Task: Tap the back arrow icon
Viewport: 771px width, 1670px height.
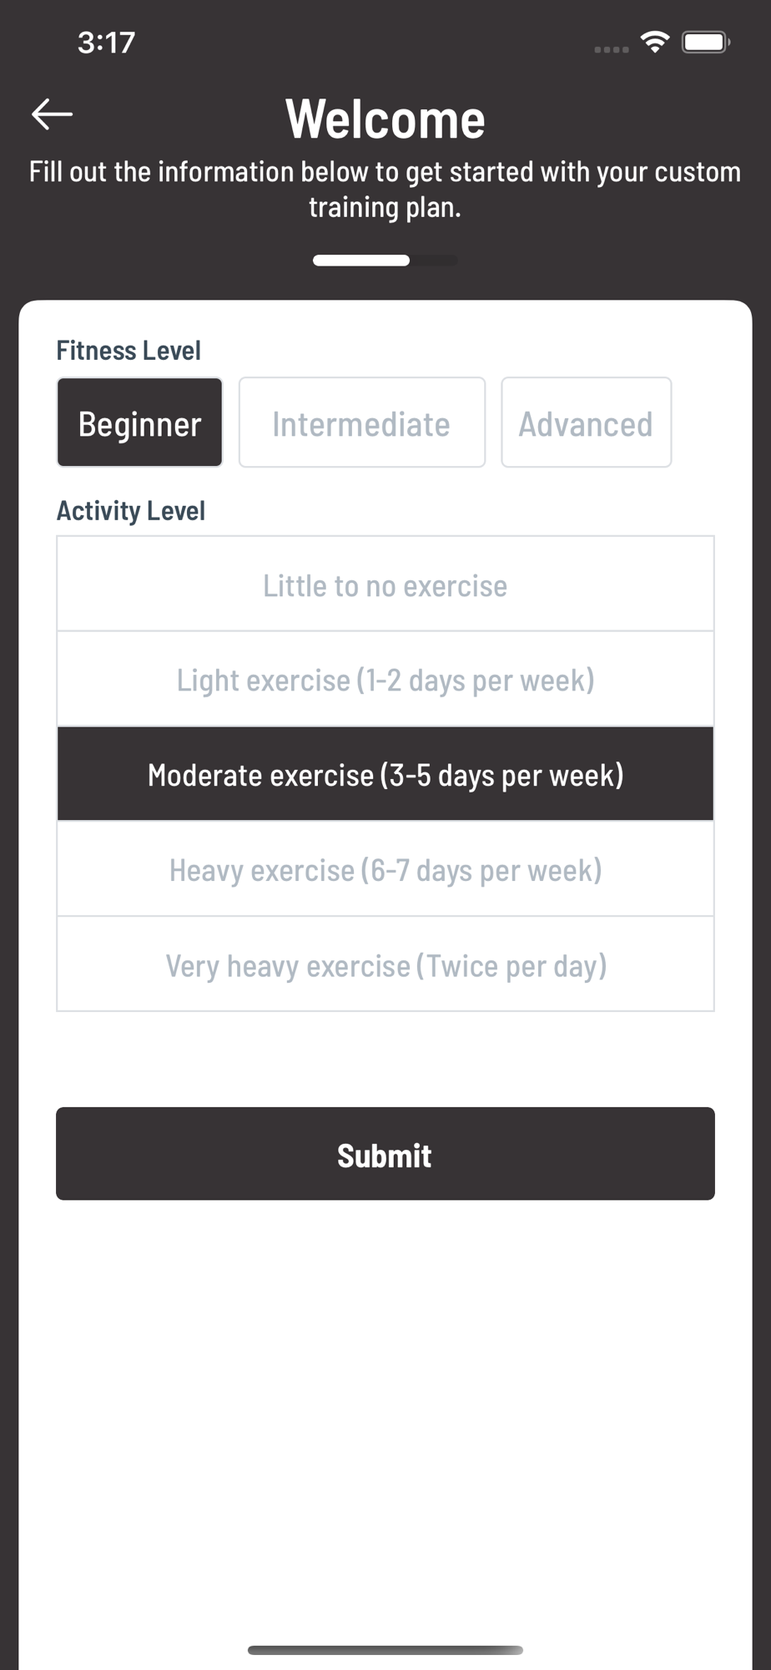Action: pos(52,114)
